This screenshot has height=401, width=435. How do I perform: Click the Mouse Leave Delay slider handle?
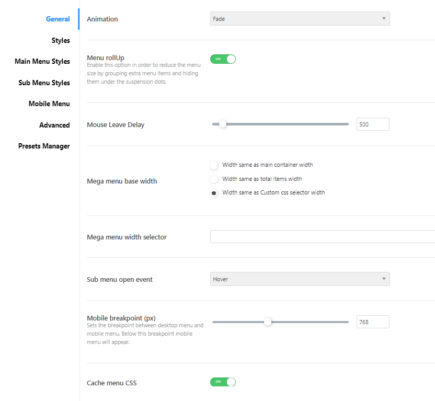point(223,124)
